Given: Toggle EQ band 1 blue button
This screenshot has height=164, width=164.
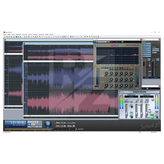Looking at the screenshot, I should pos(107,68).
